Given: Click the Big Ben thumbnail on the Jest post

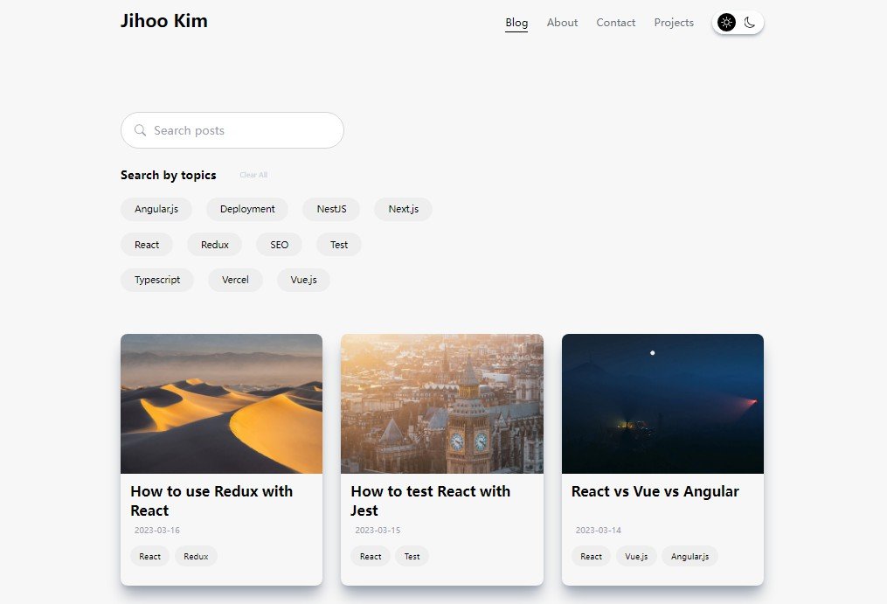Looking at the screenshot, I should (442, 403).
